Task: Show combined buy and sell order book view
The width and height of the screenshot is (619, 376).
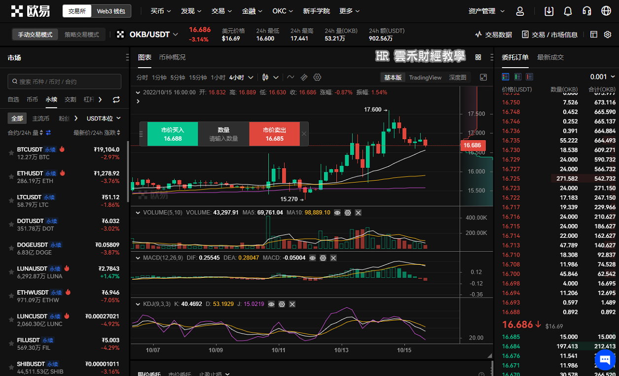Action: (x=506, y=76)
